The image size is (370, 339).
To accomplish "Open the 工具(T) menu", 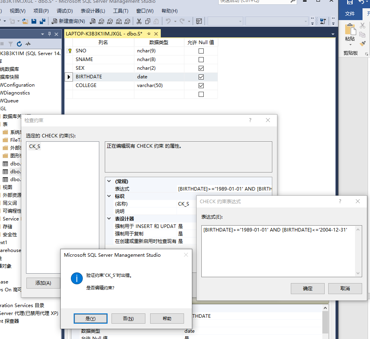I will pos(121,11).
